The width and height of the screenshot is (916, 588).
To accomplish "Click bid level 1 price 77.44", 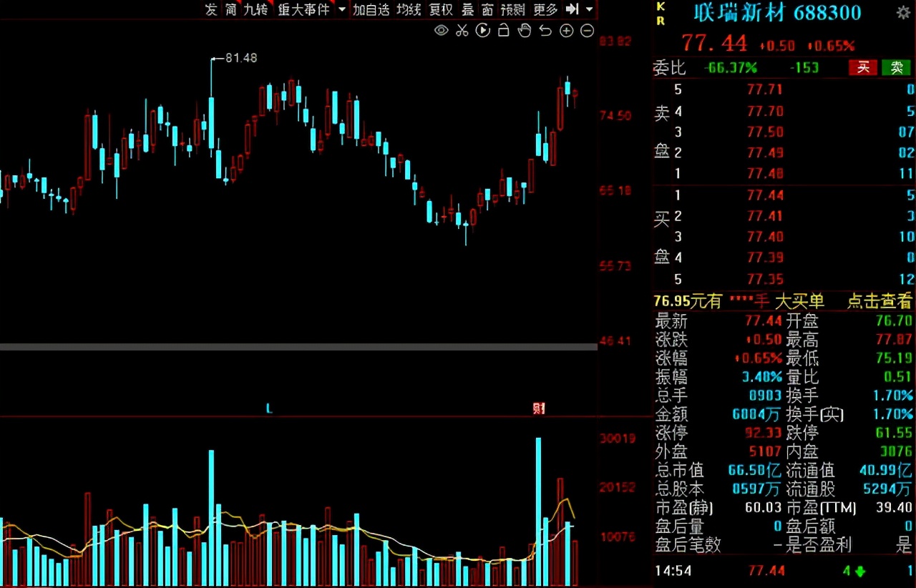I will pos(765,195).
